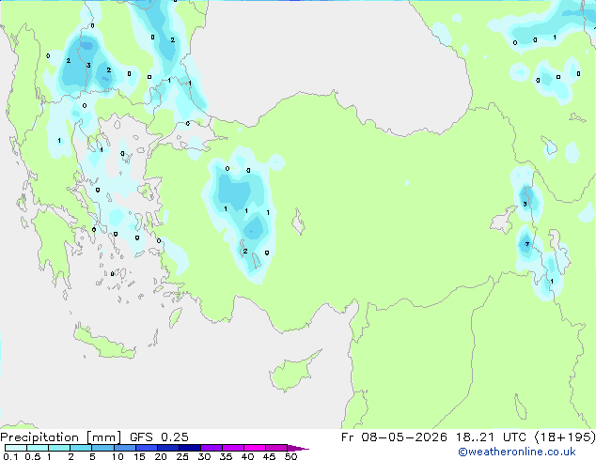Click the 'Precipitation [mm]' title text
The height and width of the screenshot is (460, 596).
coord(60,437)
